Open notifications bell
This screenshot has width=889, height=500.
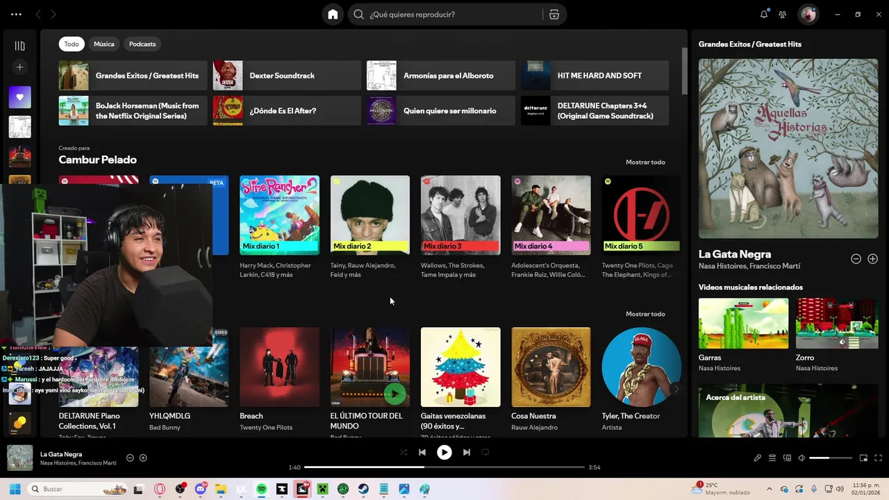(x=764, y=14)
